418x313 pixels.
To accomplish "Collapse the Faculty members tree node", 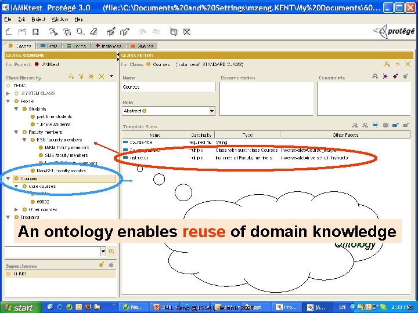I will 16,132.
